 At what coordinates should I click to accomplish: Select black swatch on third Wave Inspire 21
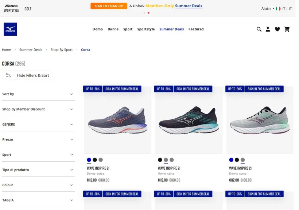[237, 160]
